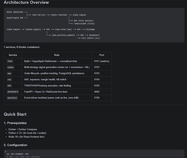The height and width of the screenshot is (158, 187).
Task: Click "Kill Switch (ALL)" in the diagram
Action: coord(91,38)
